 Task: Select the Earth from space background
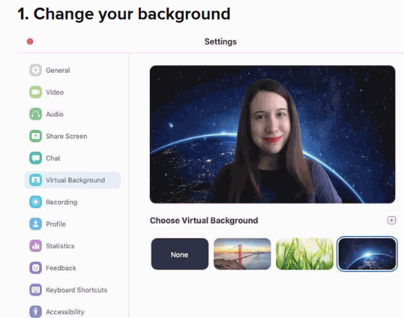click(x=367, y=254)
